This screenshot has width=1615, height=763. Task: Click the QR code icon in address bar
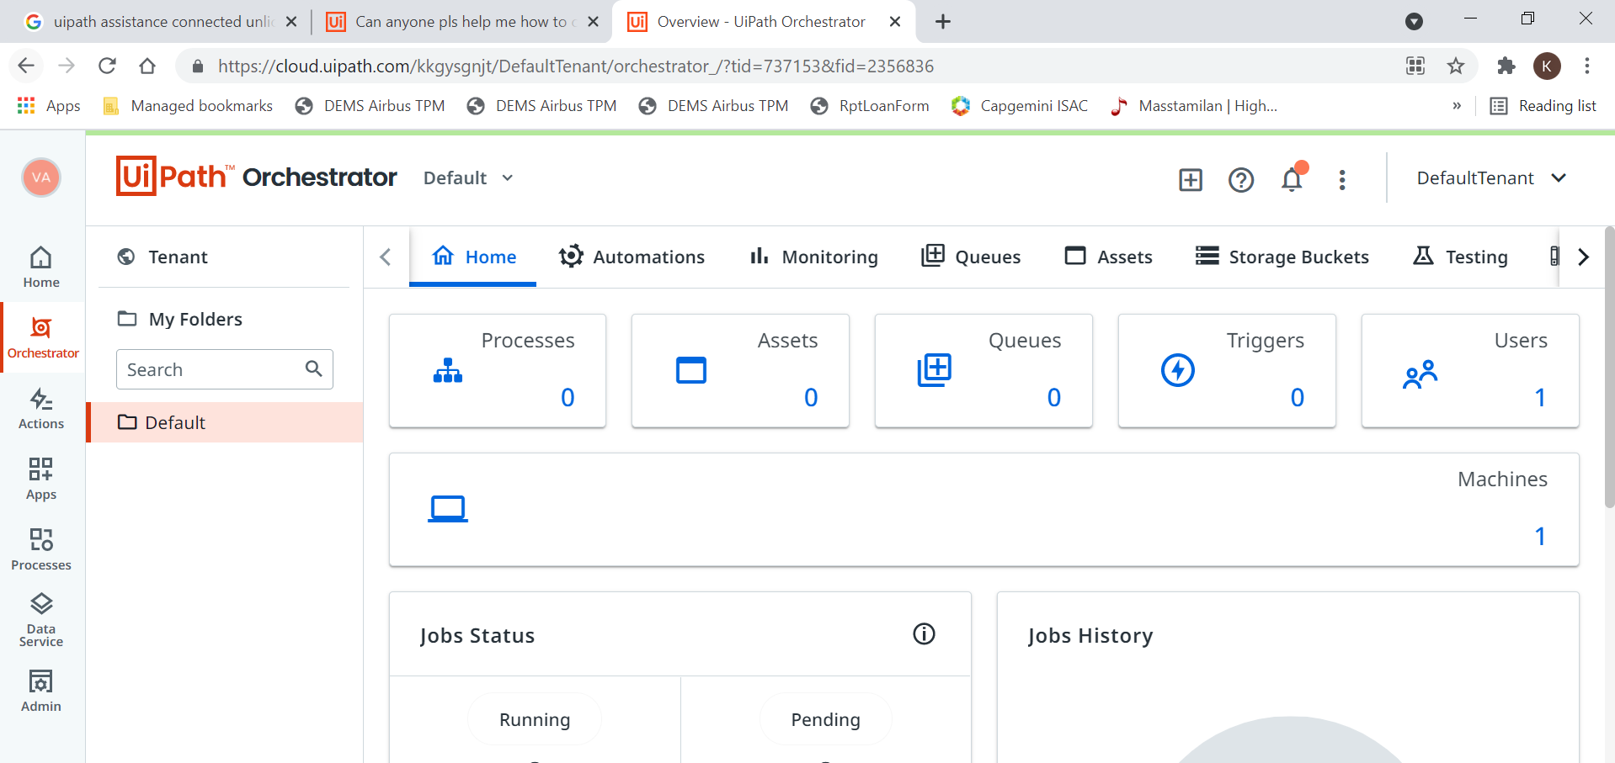click(x=1415, y=66)
